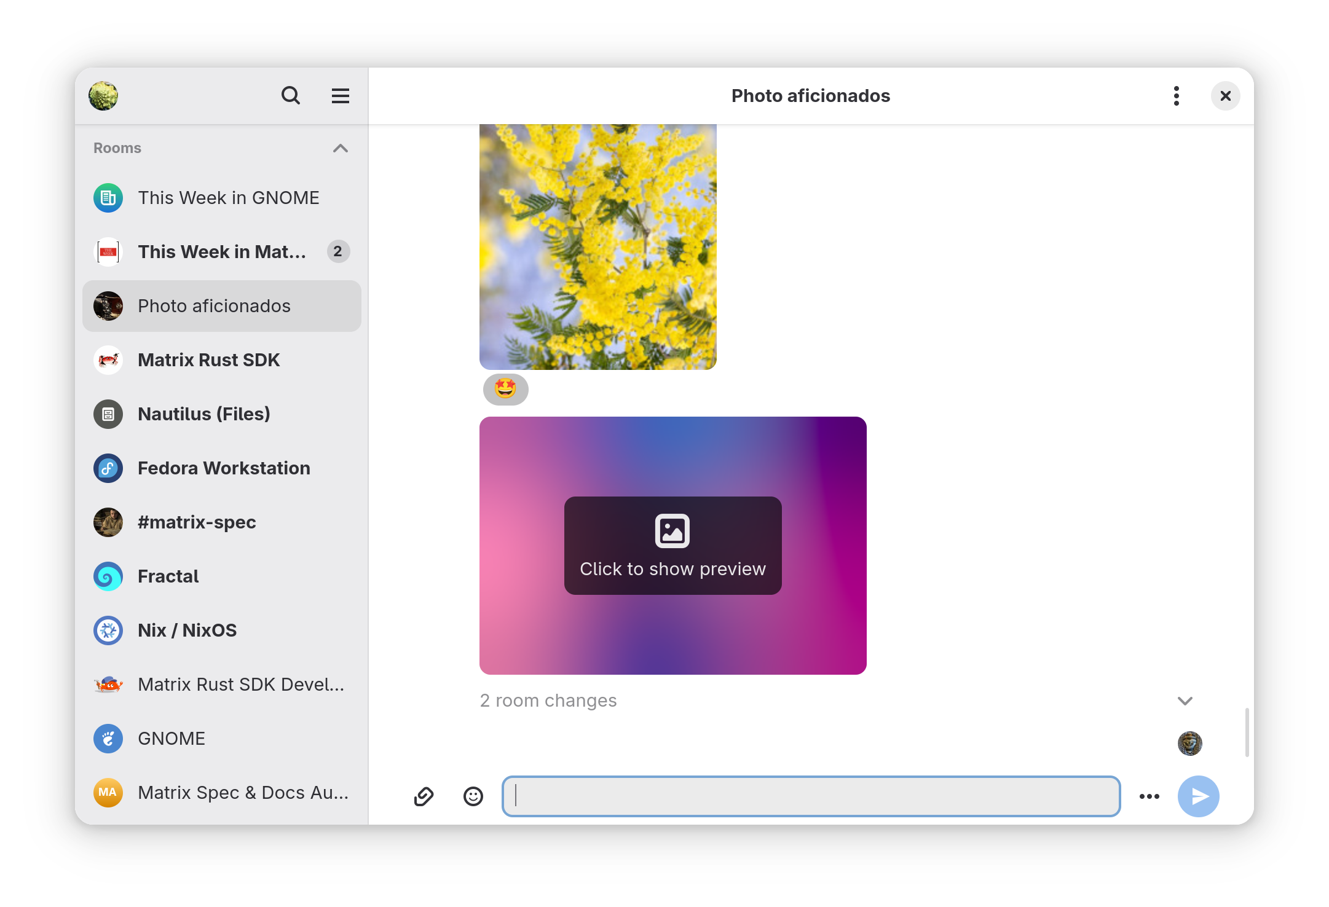This screenshot has width=1329, height=907.
Task: Collapse the Rooms section
Action: (x=340, y=148)
